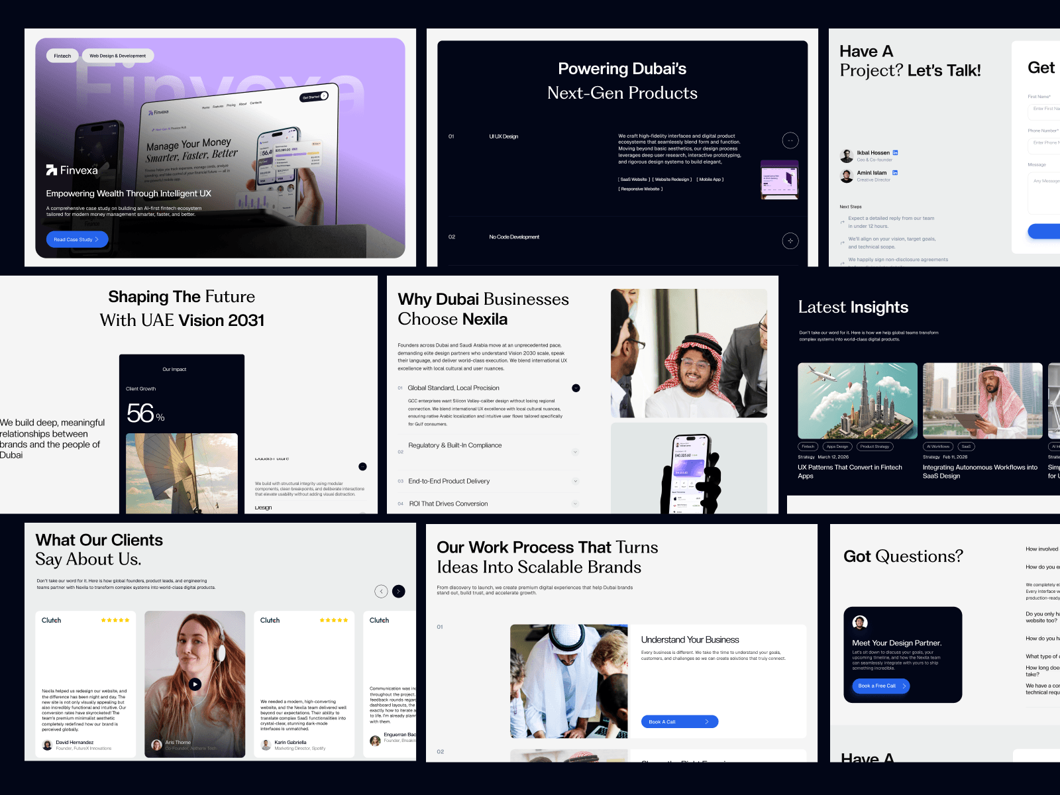
Task: Open Integrating Autonomous Workflows into SaaS Design article
Action: coord(980,472)
